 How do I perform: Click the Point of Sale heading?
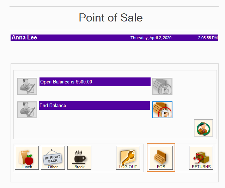(111, 18)
